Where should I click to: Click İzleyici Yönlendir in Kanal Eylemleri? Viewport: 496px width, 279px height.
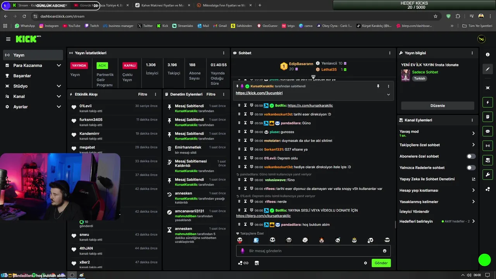pos(414,212)
